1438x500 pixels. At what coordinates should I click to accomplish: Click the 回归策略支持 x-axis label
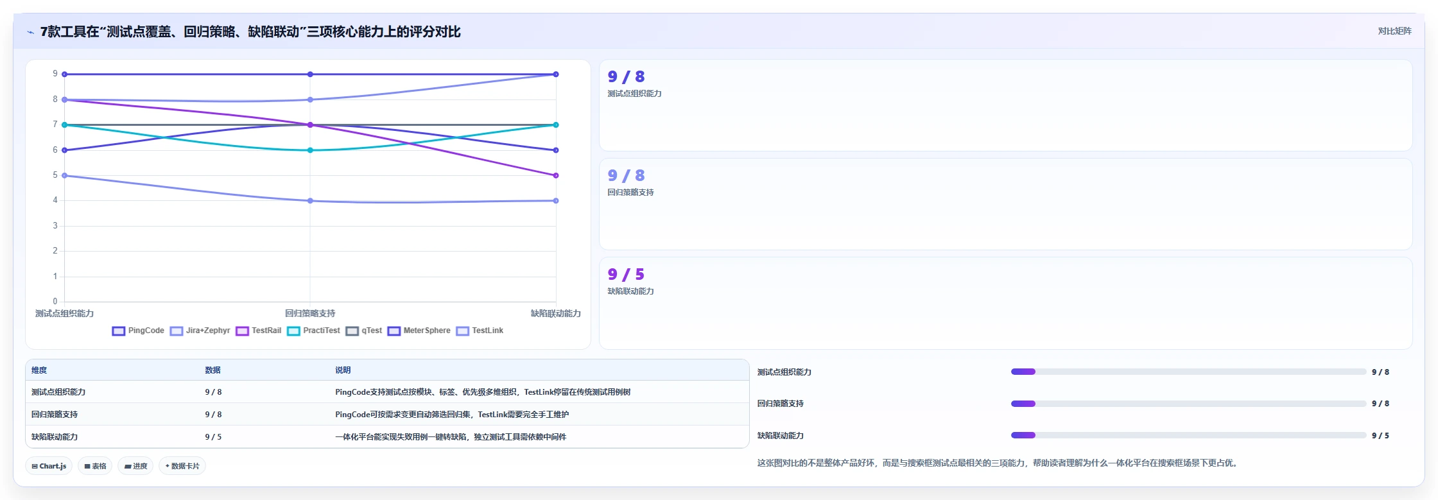(310, 314)
